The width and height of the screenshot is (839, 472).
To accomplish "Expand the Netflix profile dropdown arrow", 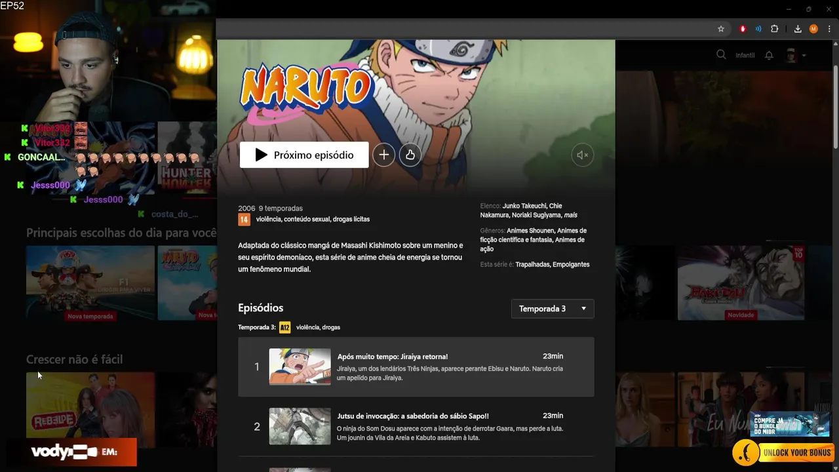I will click(804, 56).
